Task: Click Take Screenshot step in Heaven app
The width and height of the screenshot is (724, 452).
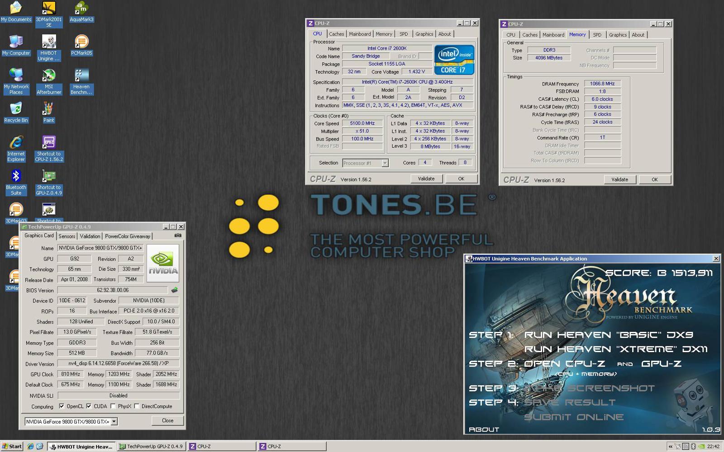Action: click(x=590, y=388)
